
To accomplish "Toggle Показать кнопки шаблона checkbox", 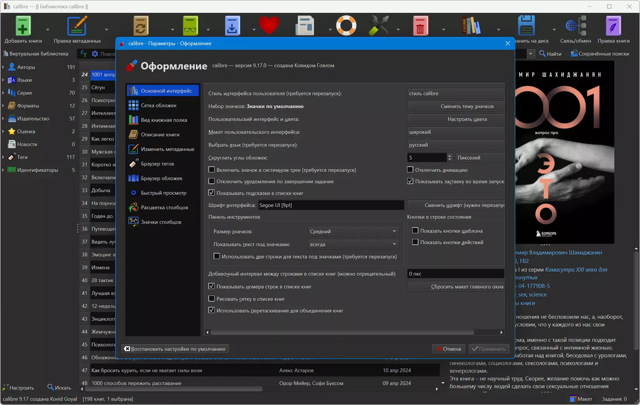I will [415, 230].
